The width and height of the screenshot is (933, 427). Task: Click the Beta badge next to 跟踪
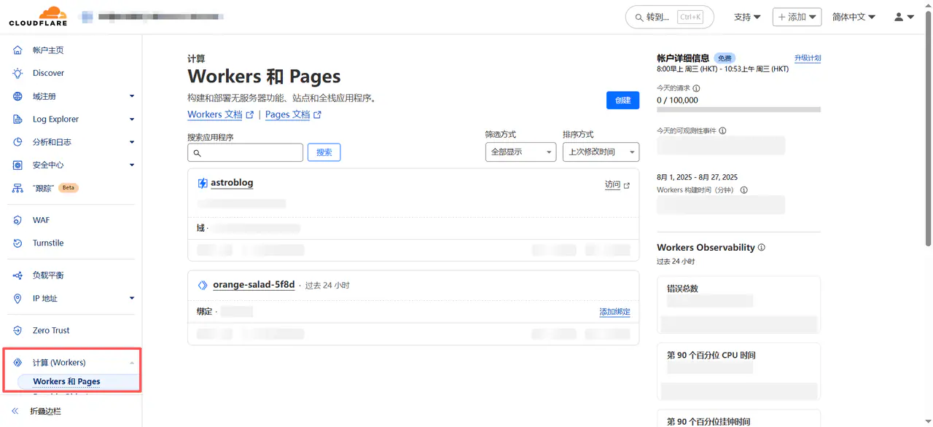click(69, 188)
